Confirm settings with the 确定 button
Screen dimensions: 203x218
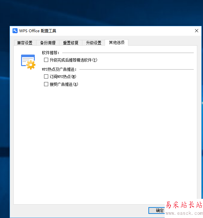pyautogui.click(x=157, y=210)
